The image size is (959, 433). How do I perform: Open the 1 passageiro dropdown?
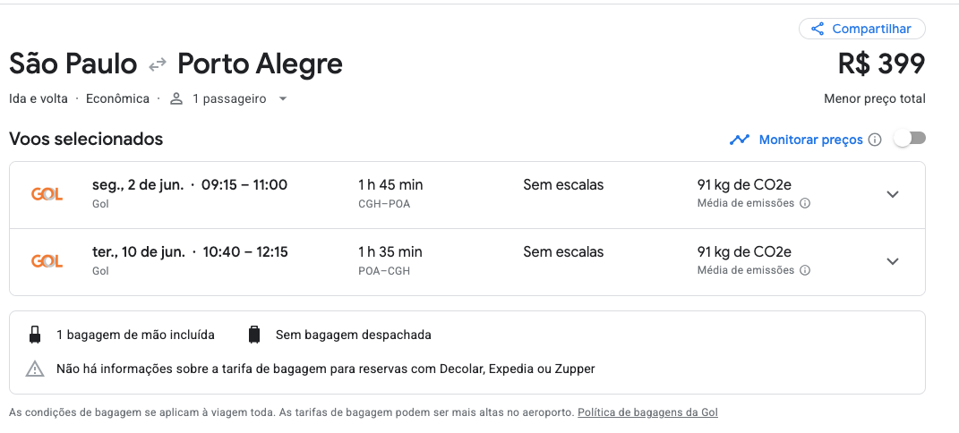[x=228, y=99]
